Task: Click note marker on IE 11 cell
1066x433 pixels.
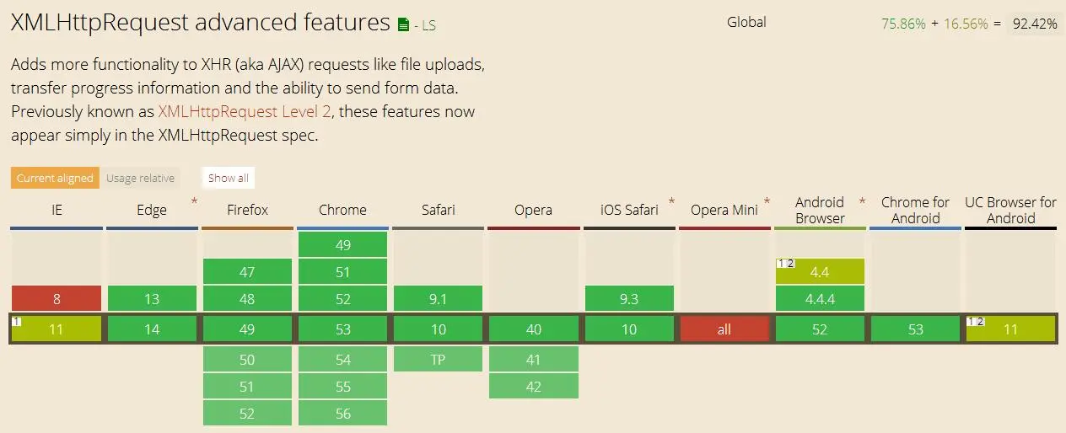Action: 17,321
